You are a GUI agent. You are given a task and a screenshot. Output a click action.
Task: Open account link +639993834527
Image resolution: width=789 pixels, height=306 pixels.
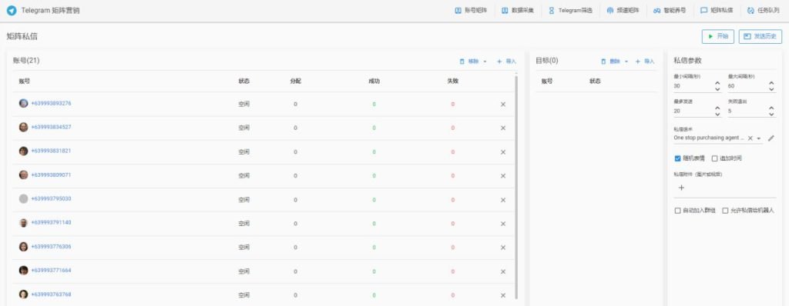click(x=51, y=127)
